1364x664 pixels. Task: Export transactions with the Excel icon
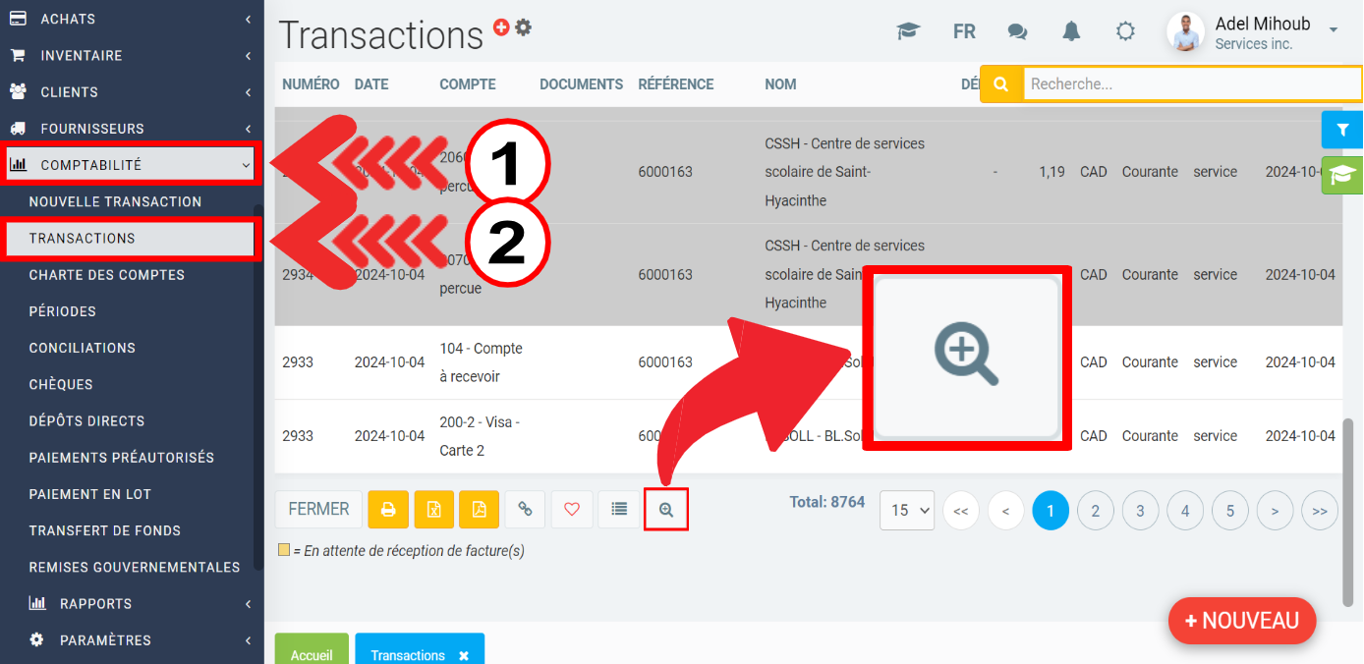click(433, 510)
